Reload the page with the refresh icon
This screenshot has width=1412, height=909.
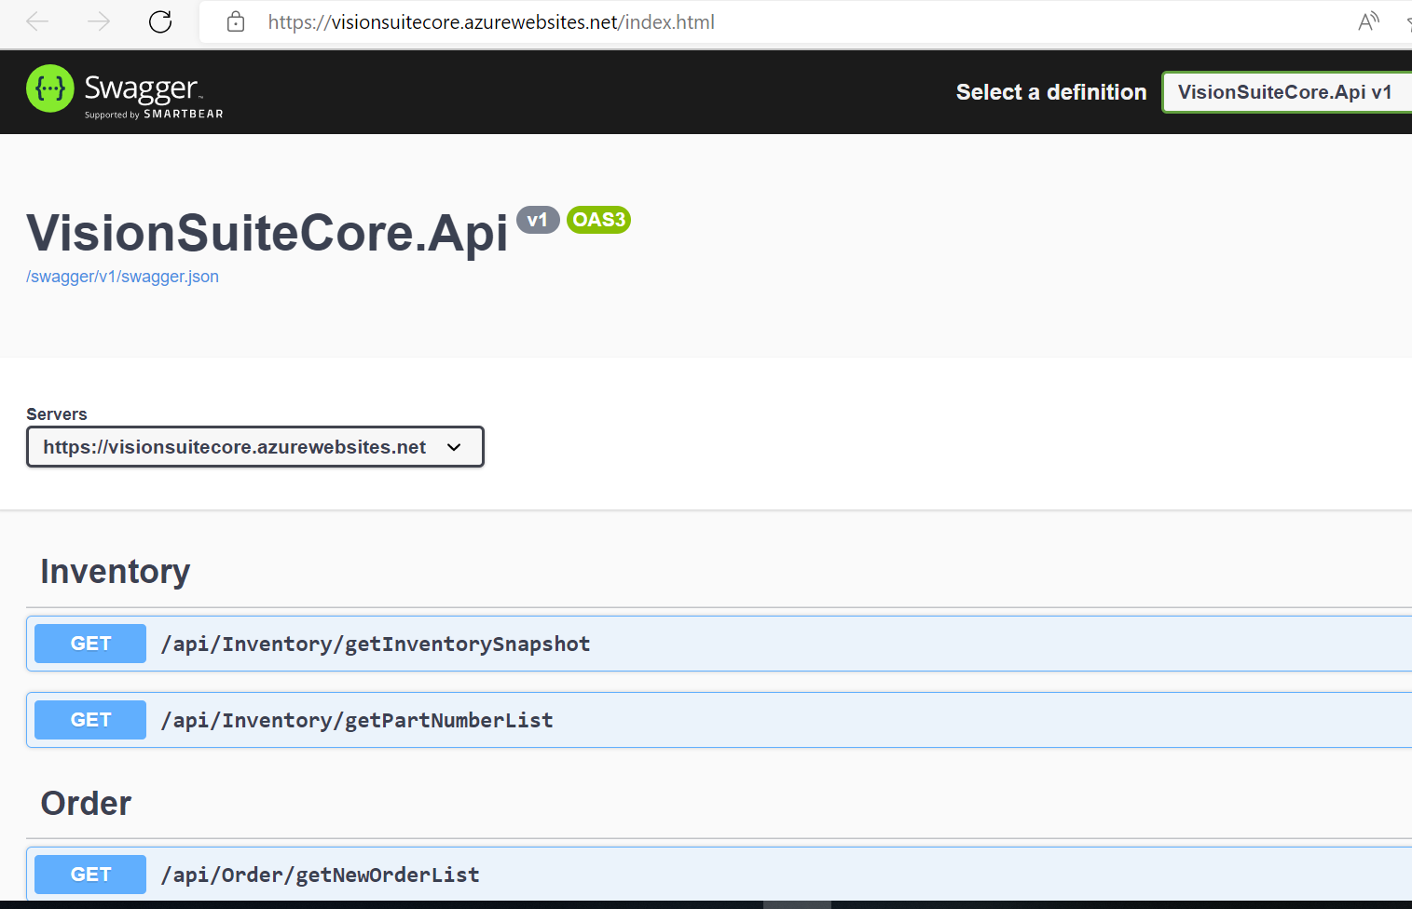click(x=160, y=21)
